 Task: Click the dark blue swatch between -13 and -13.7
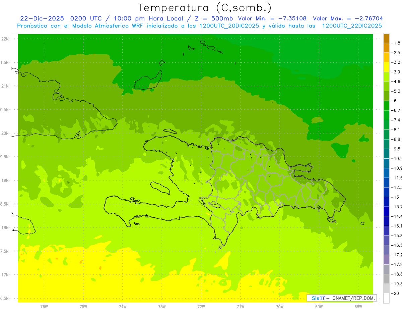pyautogui.click(x=386, y=202)
